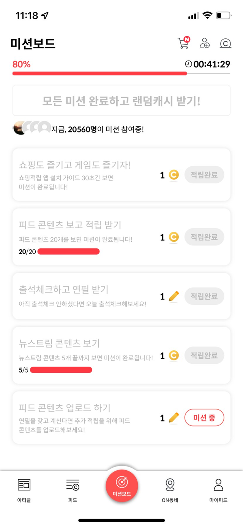Tap the pencil icon on upload mission
Screen dimensions: 243x527
pos(174,418)
